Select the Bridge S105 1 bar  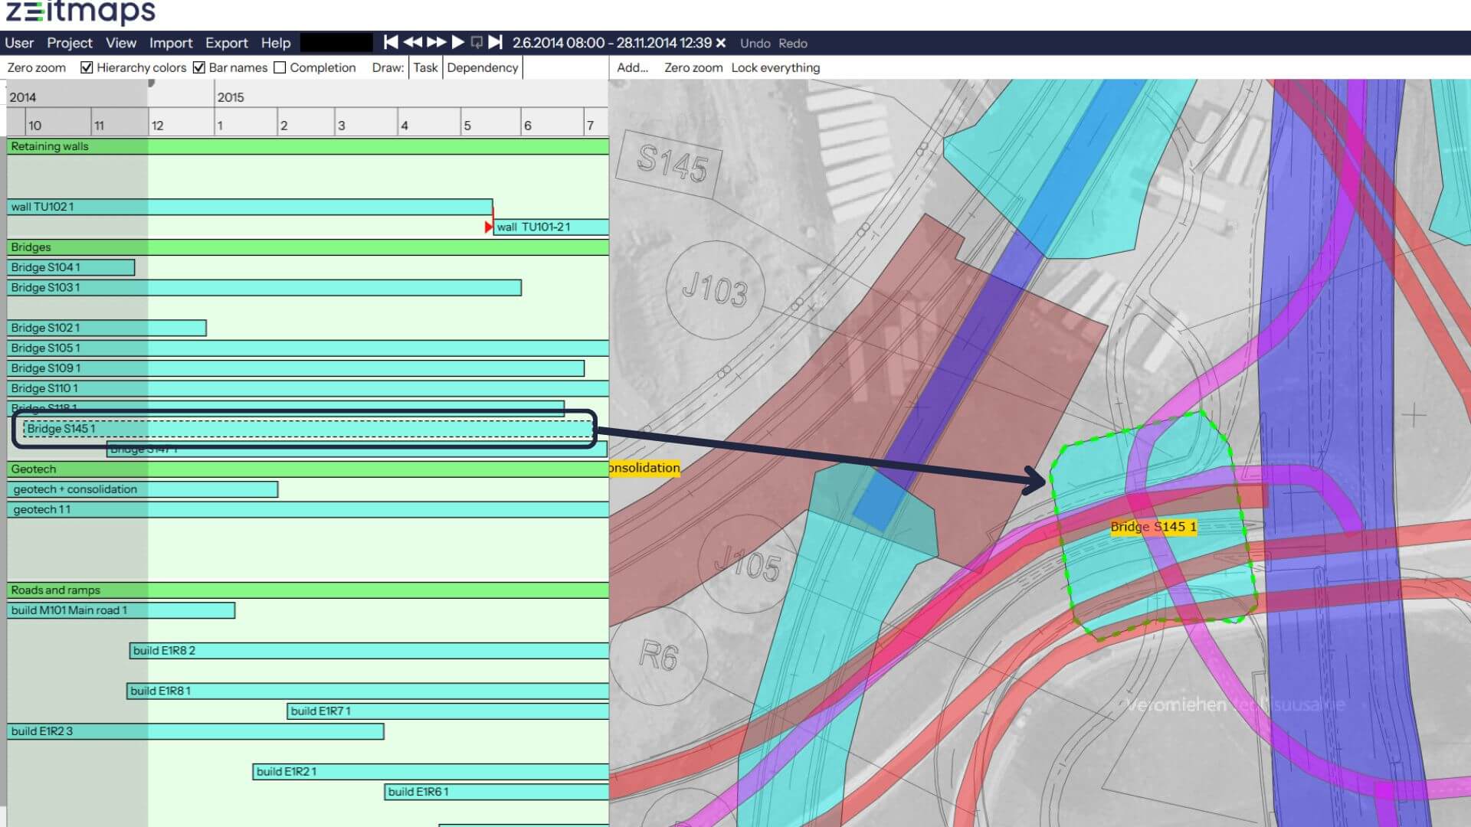click(x=308, y=348)
